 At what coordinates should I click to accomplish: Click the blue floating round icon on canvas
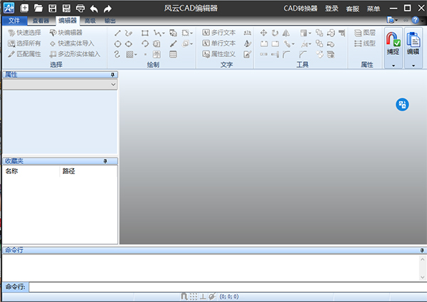pyautogui.click(x=402, y=105)
